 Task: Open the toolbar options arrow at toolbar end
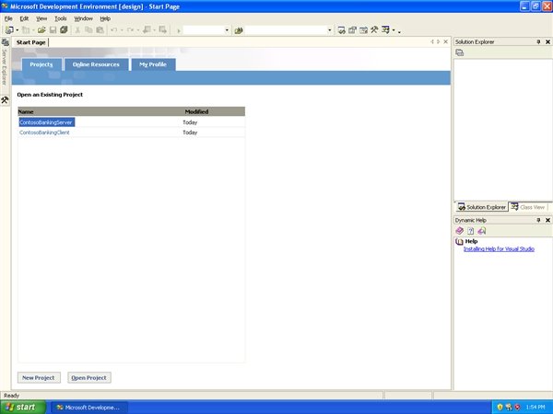point(399,31)
